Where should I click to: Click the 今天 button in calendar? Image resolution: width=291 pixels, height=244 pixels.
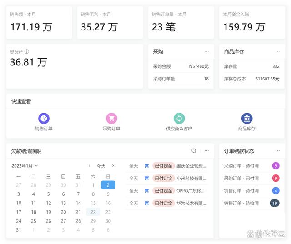(101, 166)
